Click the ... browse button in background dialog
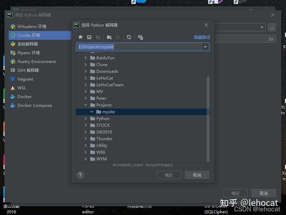 272,27
